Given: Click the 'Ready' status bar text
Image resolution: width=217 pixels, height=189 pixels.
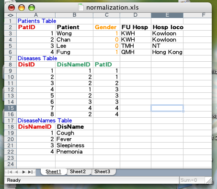Looking at the screenshot, I should coord(14,180).
